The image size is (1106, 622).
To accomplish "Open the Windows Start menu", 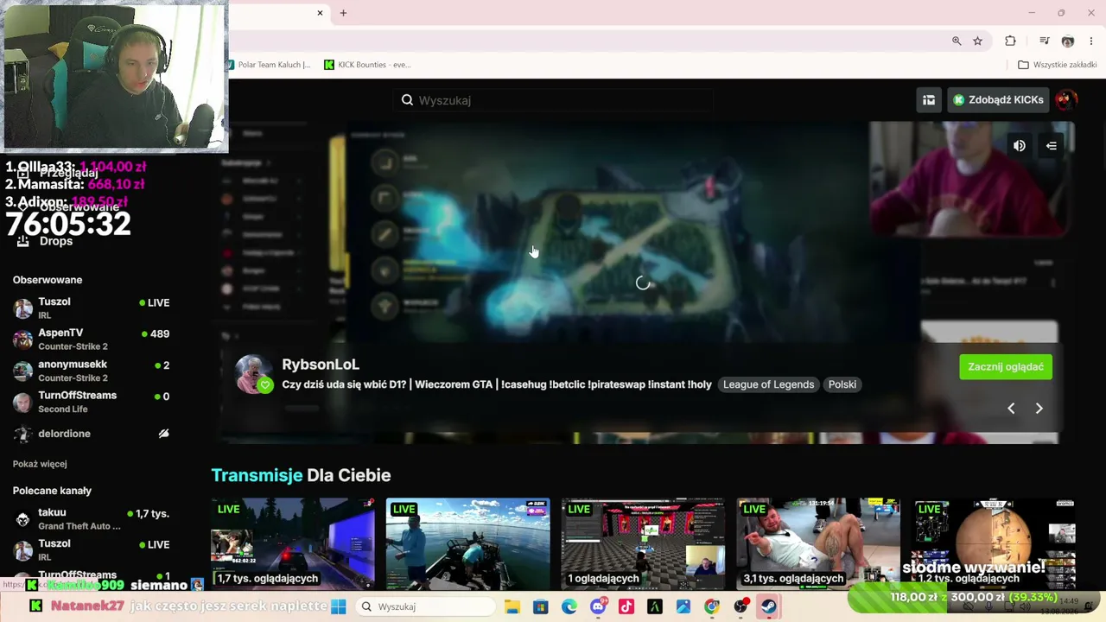I will pos(338,606).
